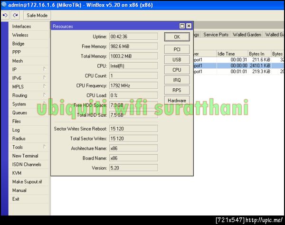Click the CPU button in Resources
This screenshot has height=225, width=285.
(x=177, y=70)
